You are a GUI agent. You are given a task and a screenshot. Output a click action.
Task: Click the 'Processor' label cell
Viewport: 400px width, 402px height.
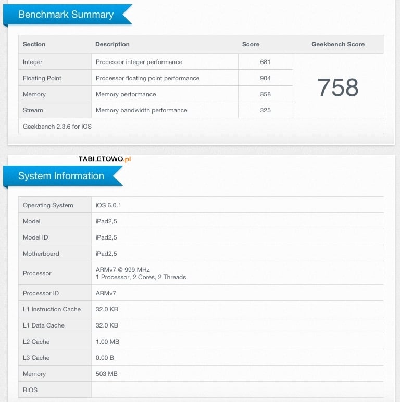[55, 273]
